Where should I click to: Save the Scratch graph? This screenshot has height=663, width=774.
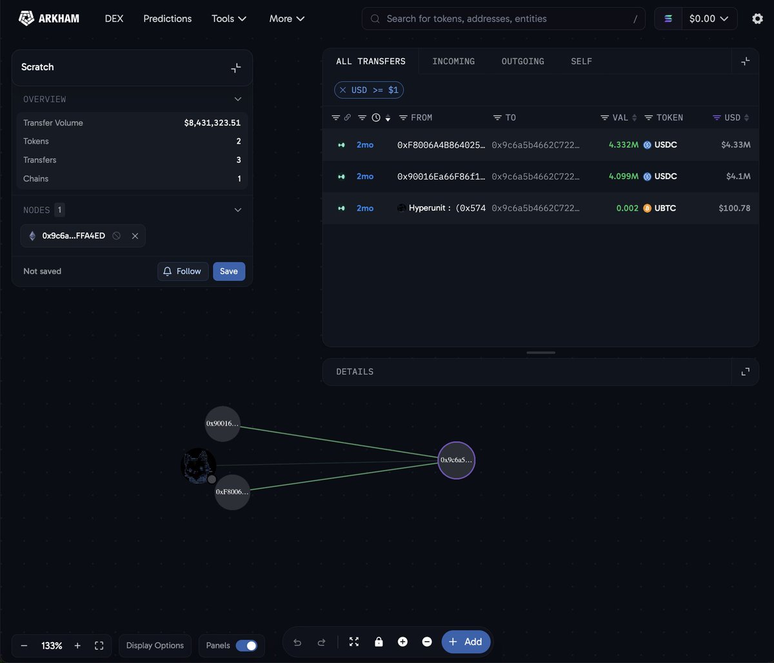[x=229, y=272]
